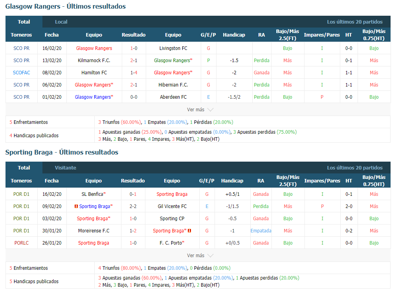Click the Gil Vicente FC team name
This screenshot has width=400, height=291.
click(x=172, y=206)
